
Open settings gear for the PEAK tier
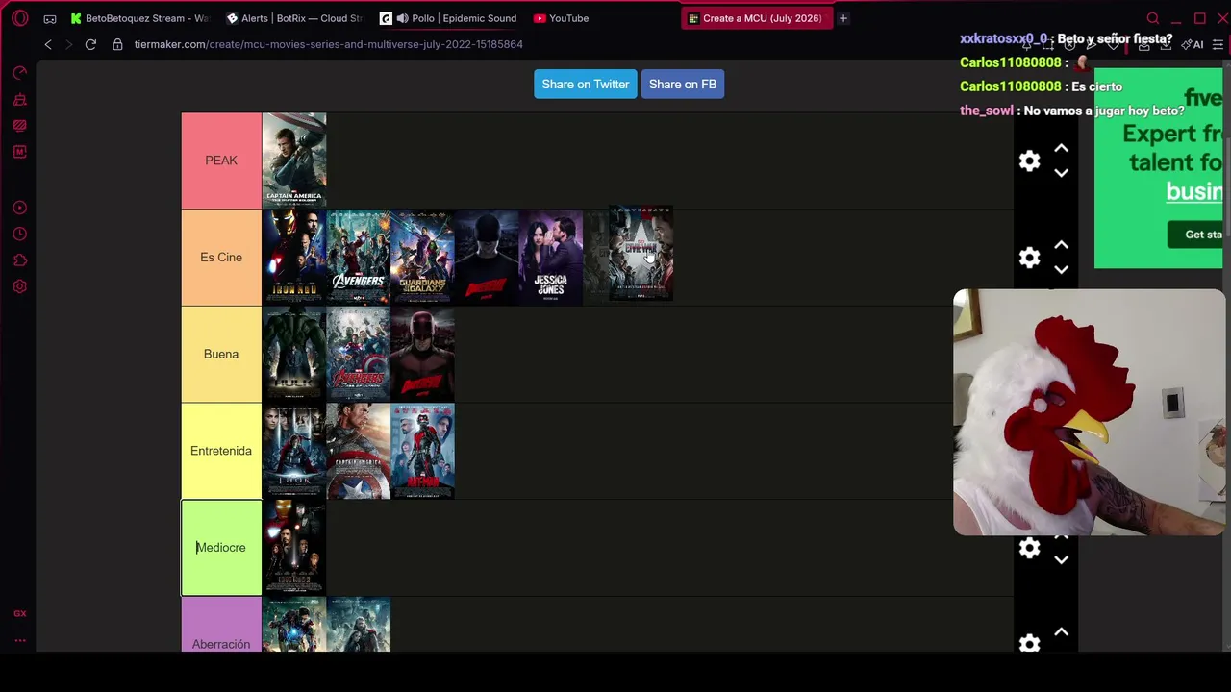coord(1030,161)
